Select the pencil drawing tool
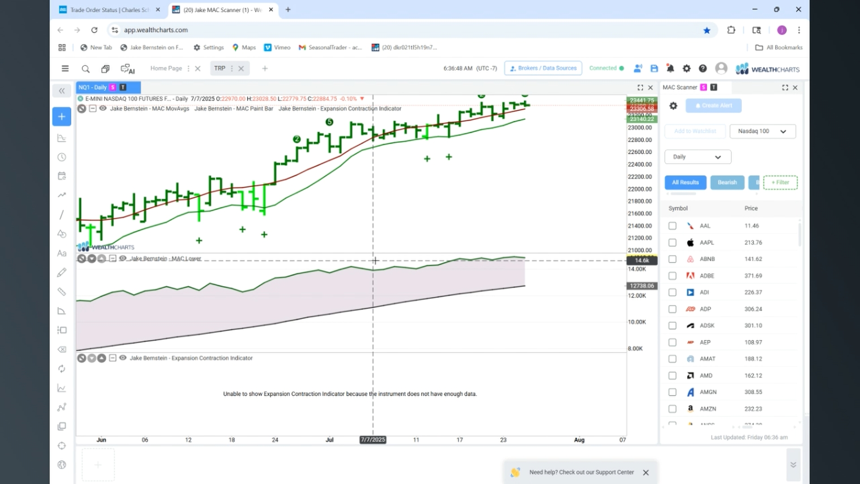The image size is (860, 484). 62,272
